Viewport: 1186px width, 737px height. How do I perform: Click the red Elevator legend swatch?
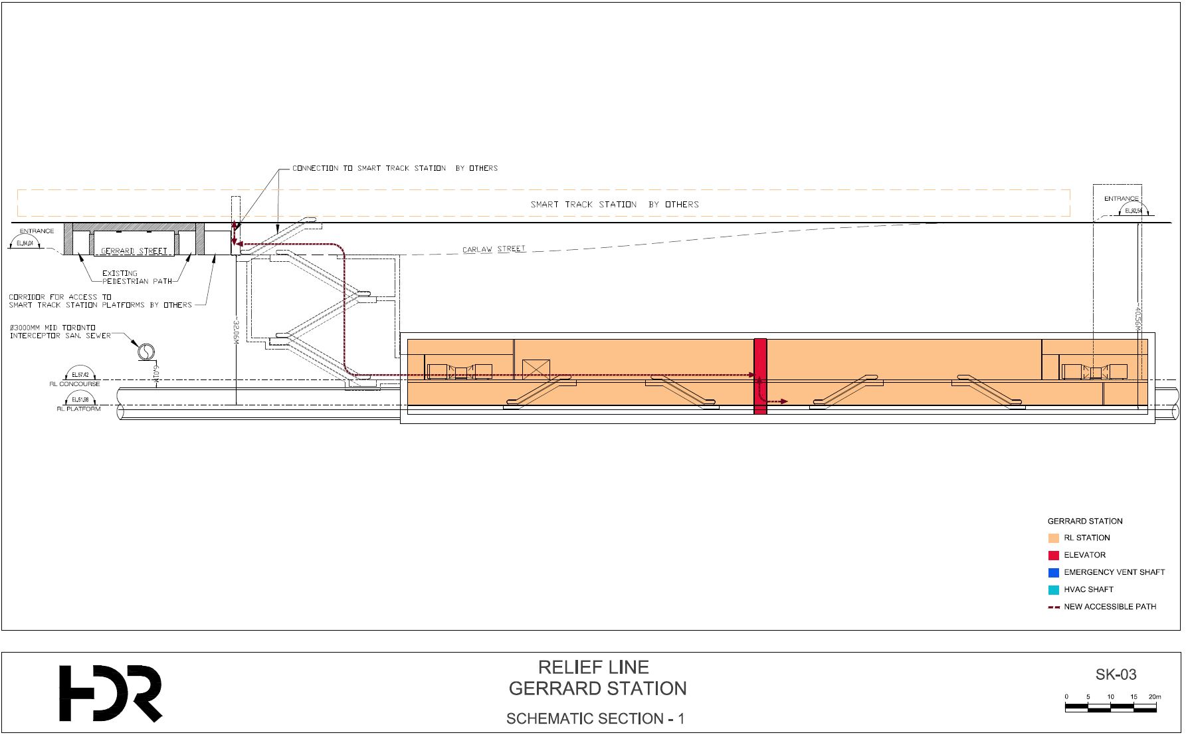[x=1053, y=556]
